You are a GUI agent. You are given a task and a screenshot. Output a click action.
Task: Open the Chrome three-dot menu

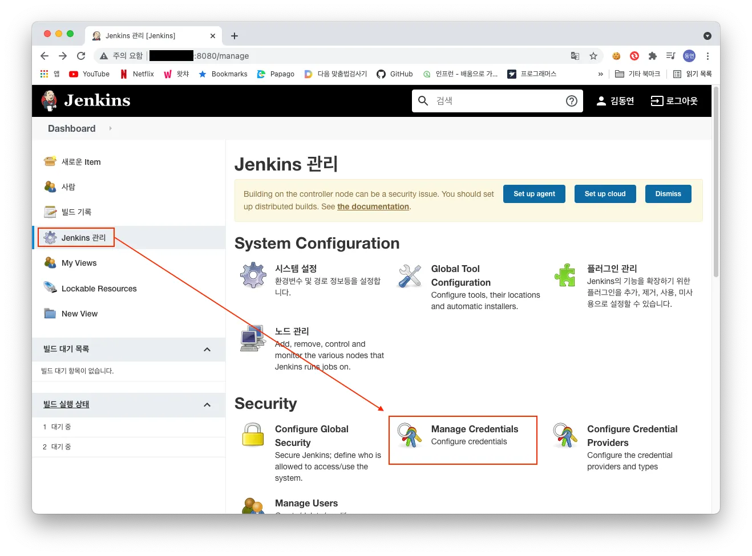click(707, 56)
